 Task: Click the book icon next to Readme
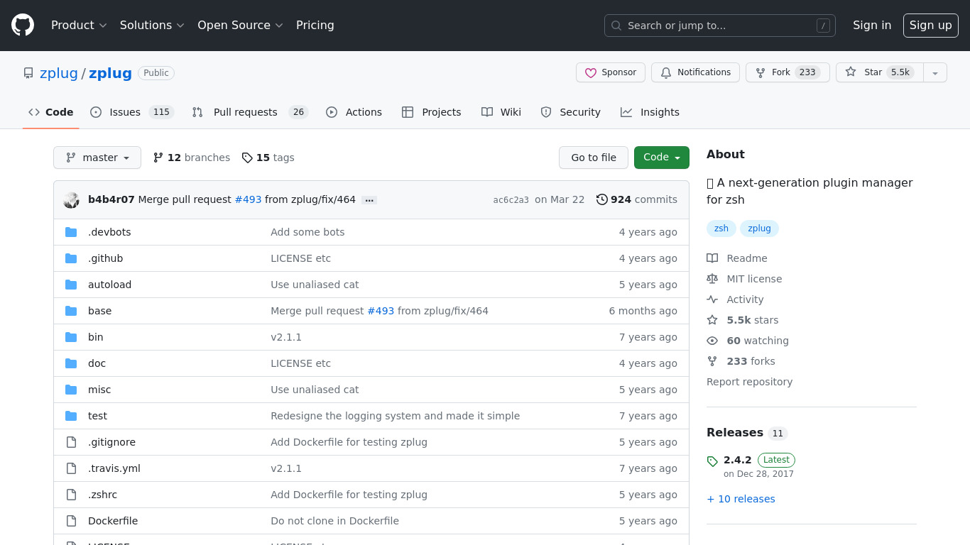pyautogui.click(x=712, y=258)
